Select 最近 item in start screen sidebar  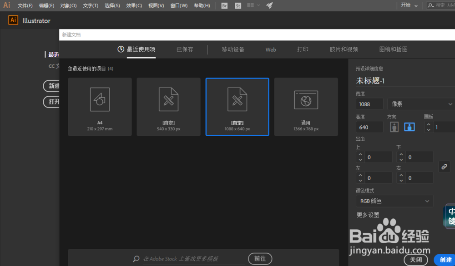tap(53, 54)
